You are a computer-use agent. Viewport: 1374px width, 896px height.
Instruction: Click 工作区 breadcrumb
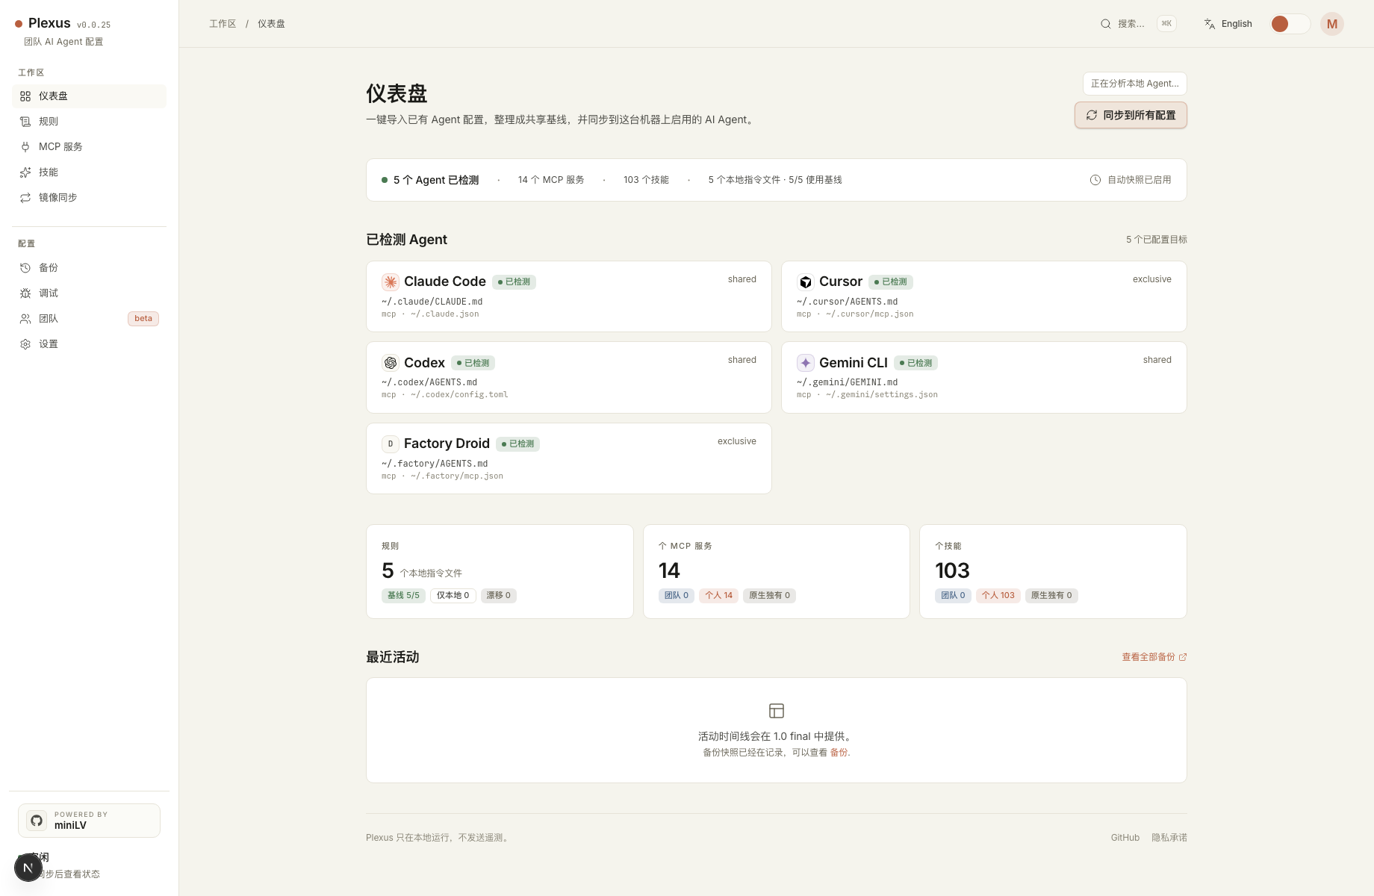223,24
